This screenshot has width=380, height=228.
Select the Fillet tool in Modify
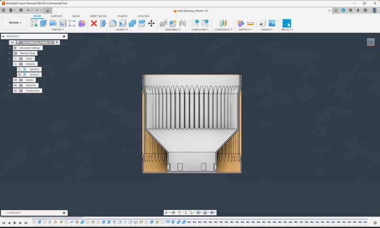point(113,23)
